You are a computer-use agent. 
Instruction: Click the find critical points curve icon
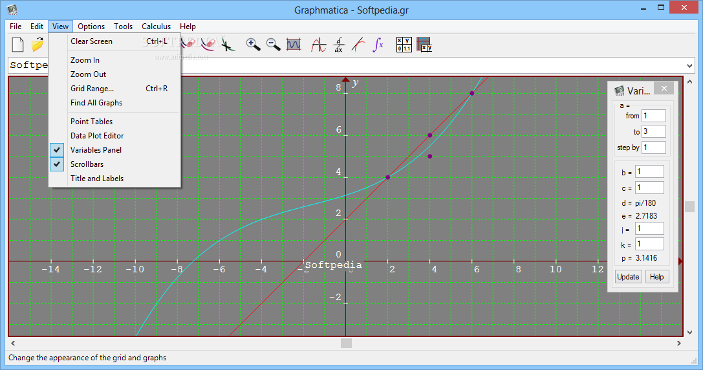318,45
